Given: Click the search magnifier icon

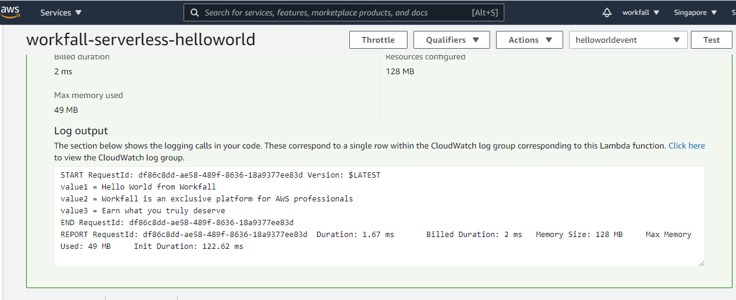Looking at the screenshot, I should [194, 12].
